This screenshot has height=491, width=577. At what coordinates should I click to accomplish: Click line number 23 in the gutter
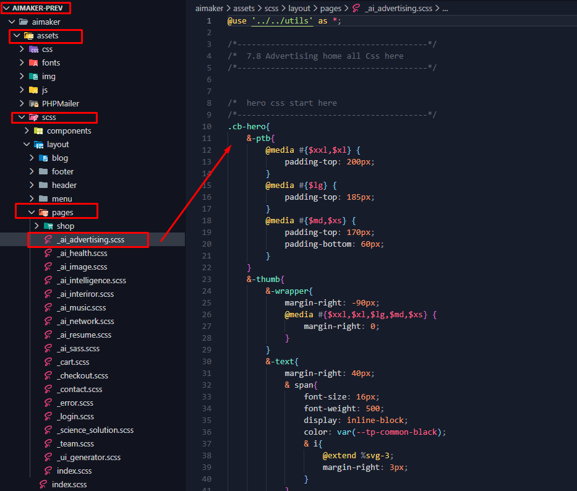click(207, 280)
